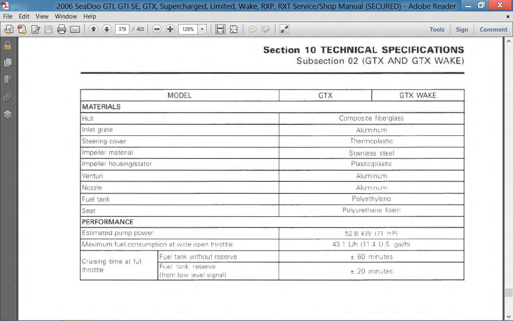Go to previous page with up arrow
Viewport: 513px width, 321px height.
[93, 29]
